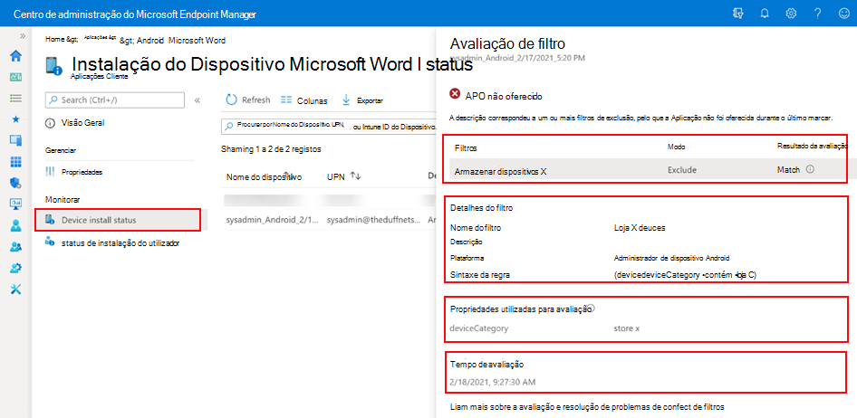This screenshot has height=418, width=857.
Task: Click the Visão Geral info icon
Action: pyautogui.click(x=51, y=123)
